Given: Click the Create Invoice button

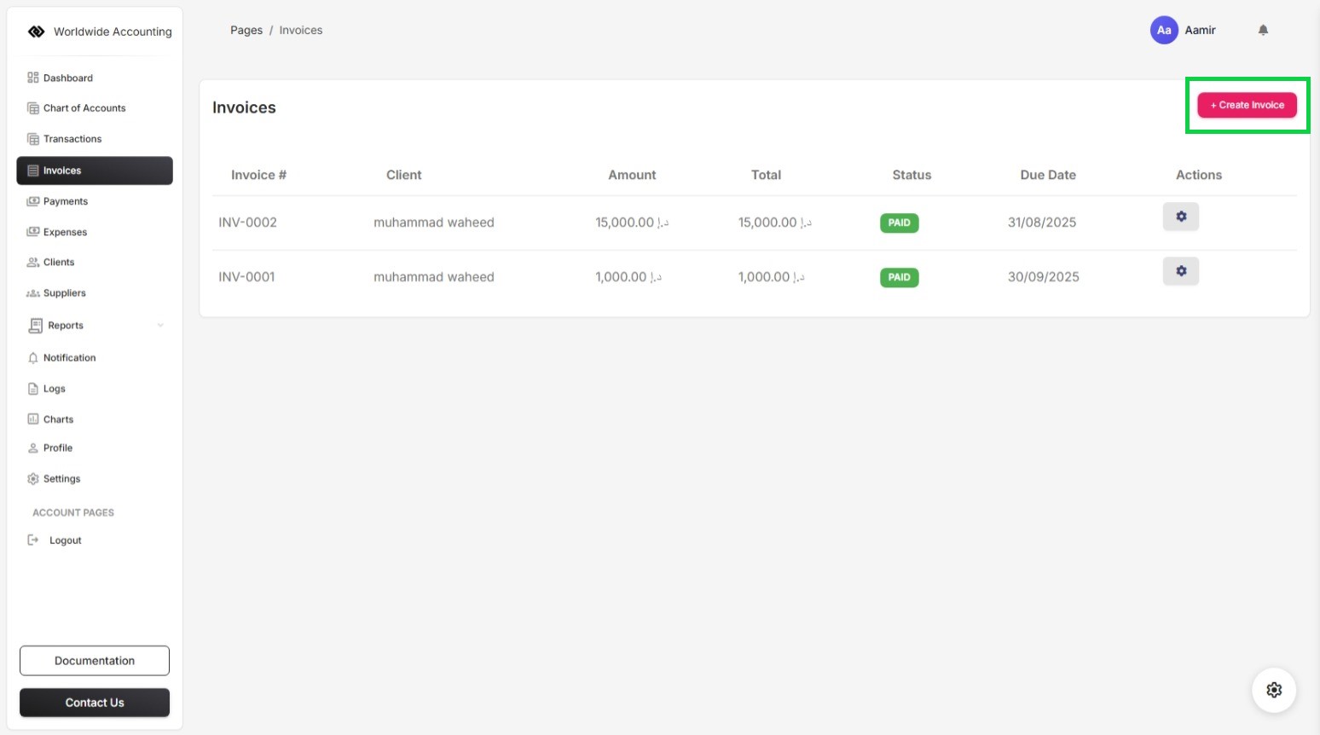Looking at the screenshot, I should point(1247,105).
